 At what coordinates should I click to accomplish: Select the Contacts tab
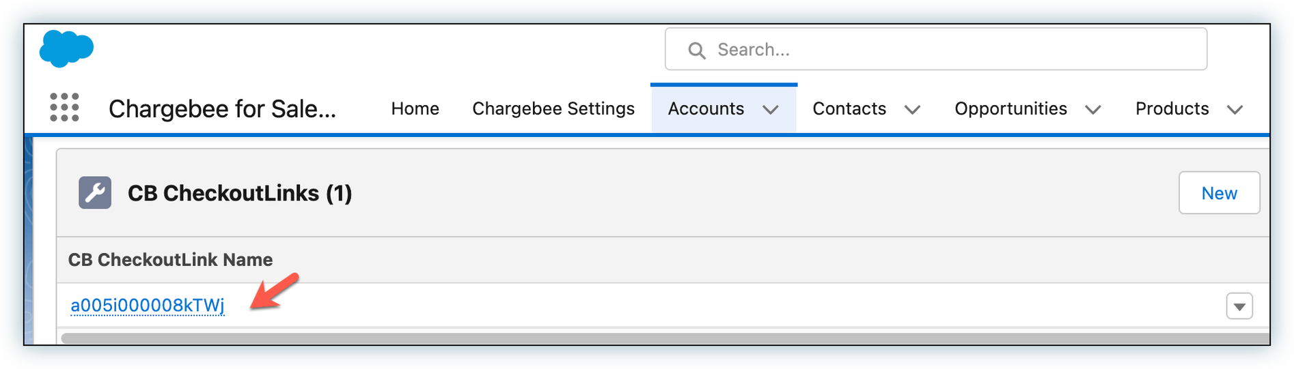click(849, 109)
